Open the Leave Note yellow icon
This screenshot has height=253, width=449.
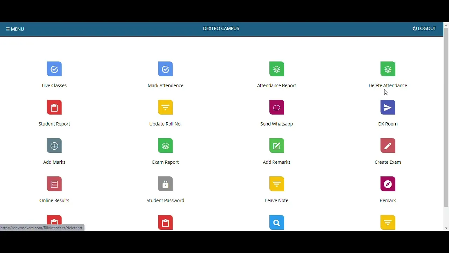pos(277,184)
